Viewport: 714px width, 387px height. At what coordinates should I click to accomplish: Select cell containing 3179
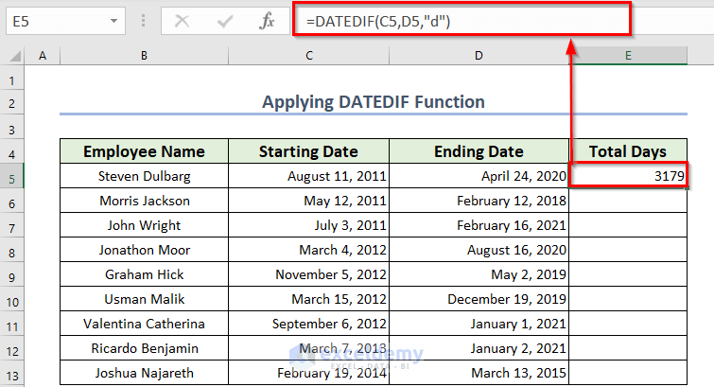tap(627, 176)
